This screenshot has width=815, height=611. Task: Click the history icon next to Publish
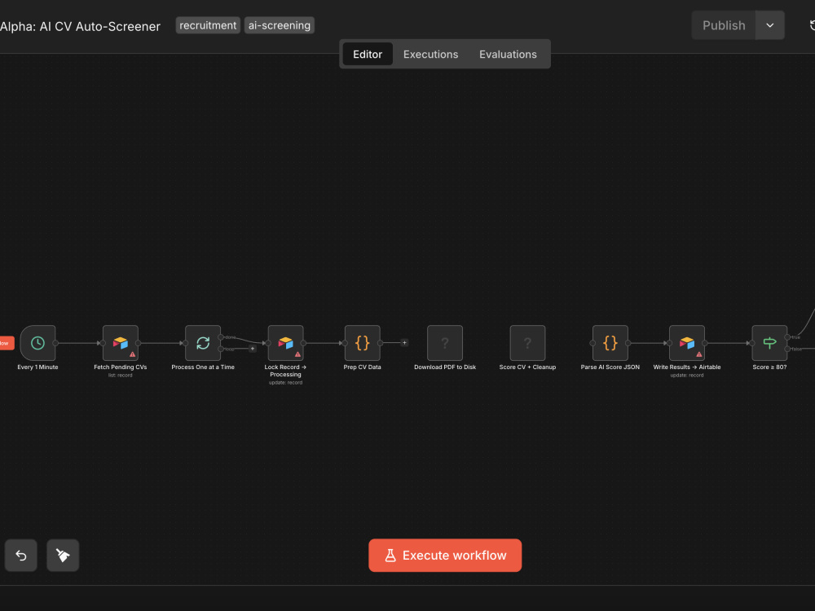point(812,25)
